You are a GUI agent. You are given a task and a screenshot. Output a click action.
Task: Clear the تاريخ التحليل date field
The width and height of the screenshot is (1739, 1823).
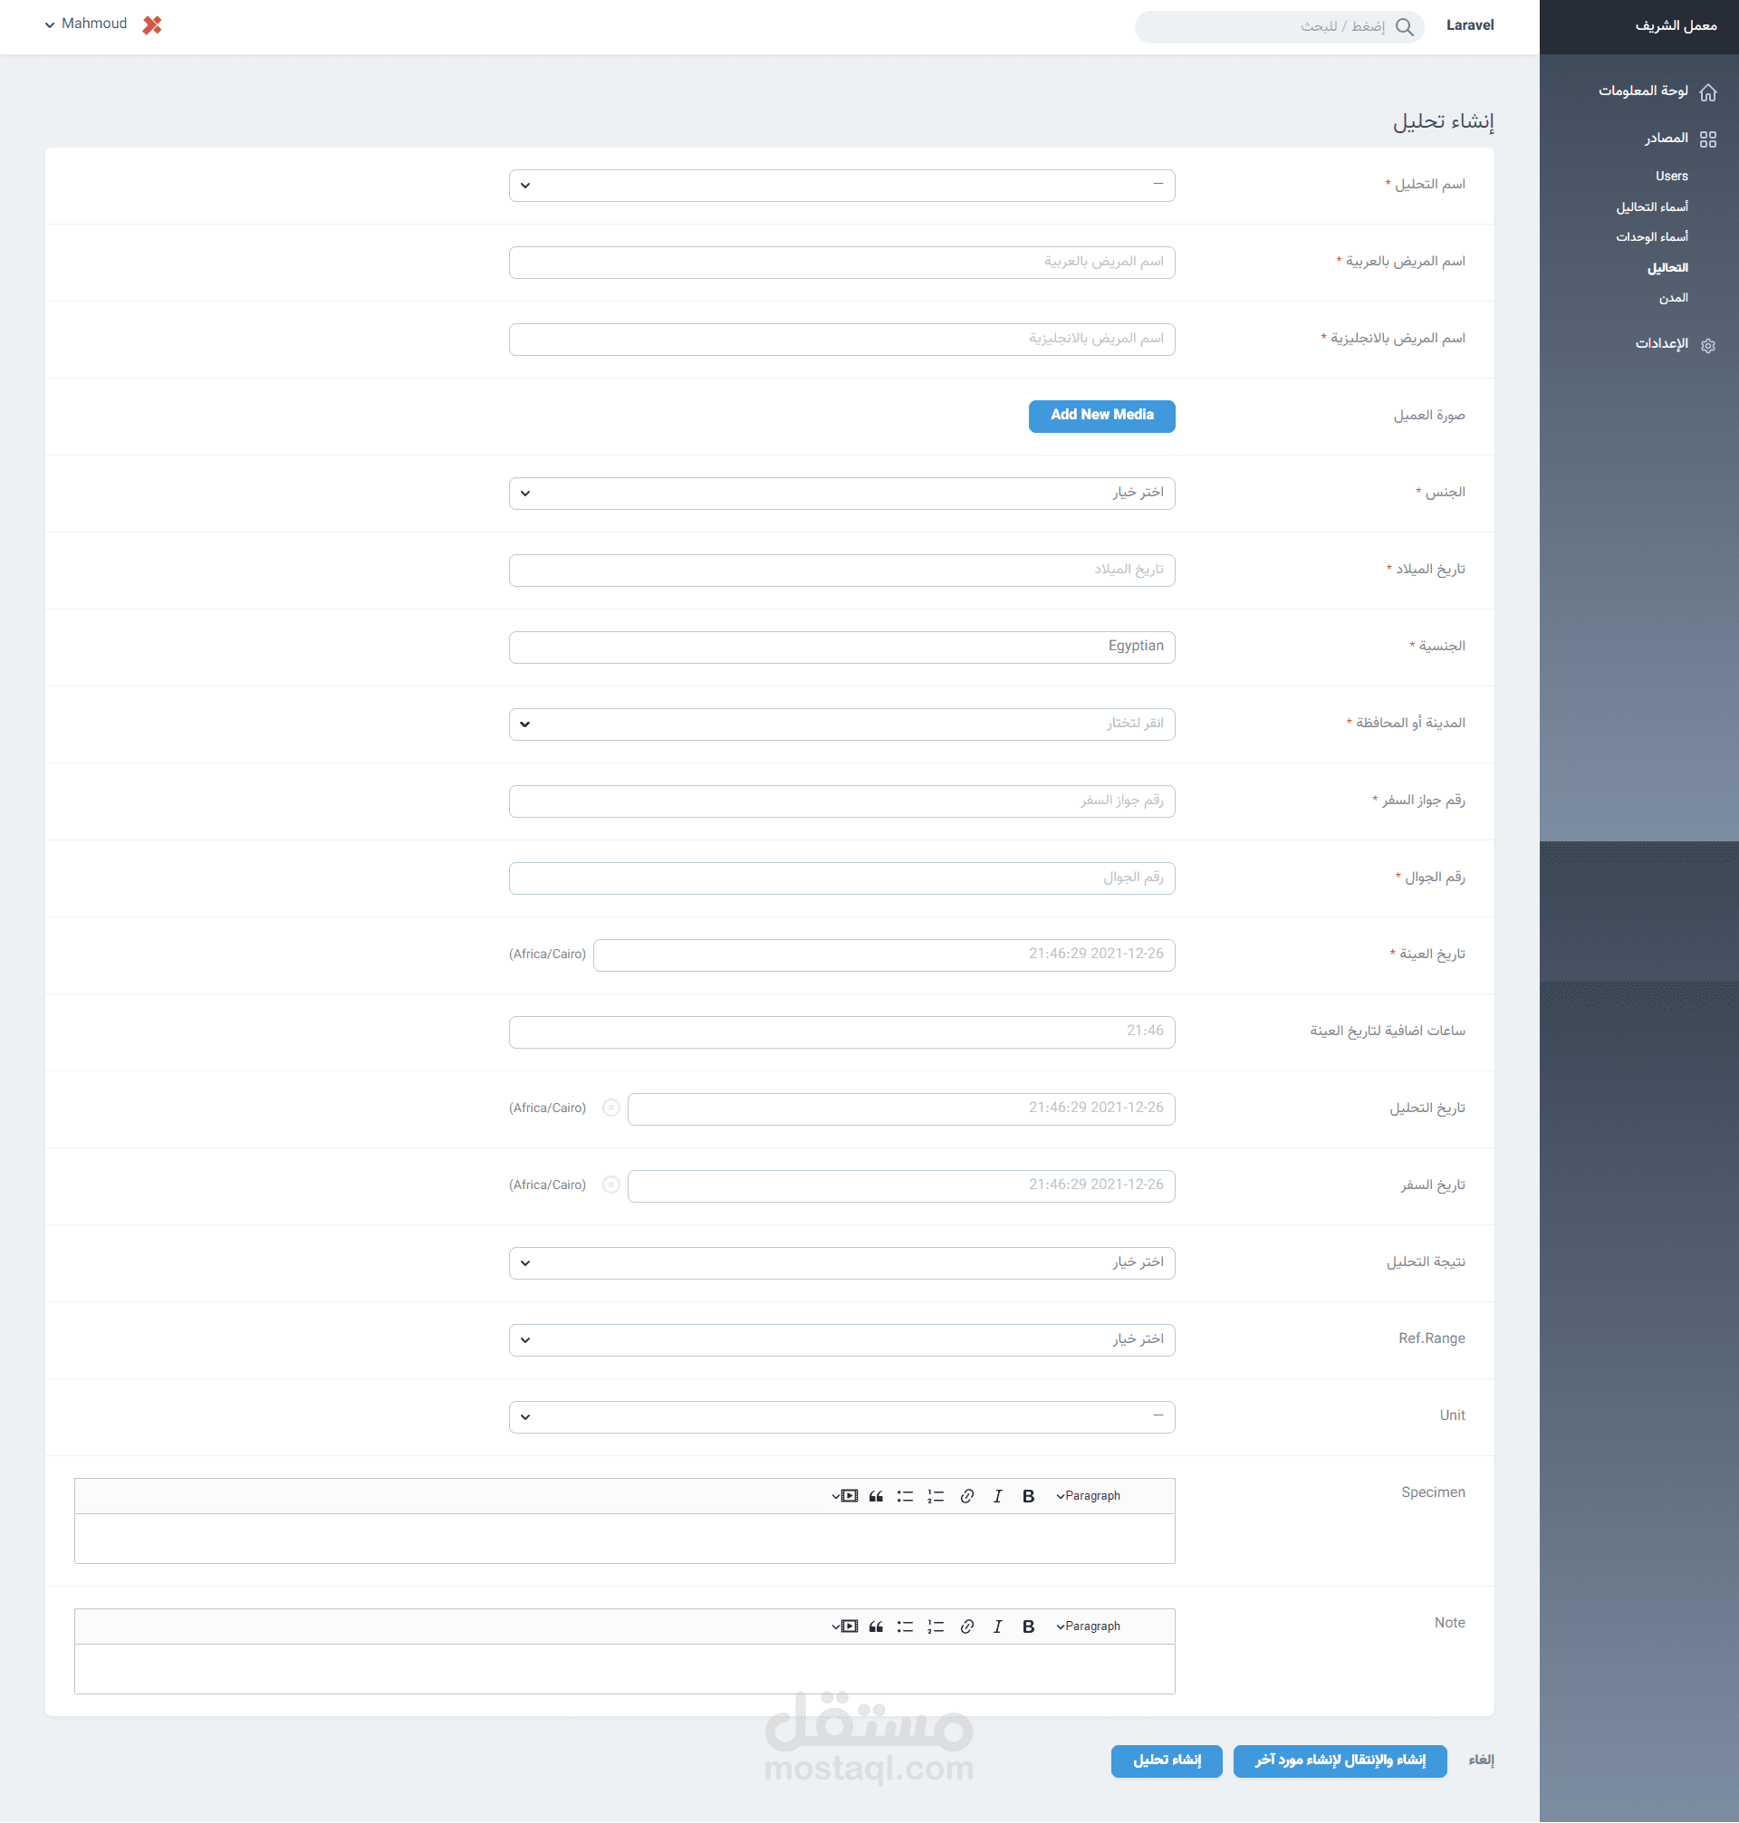point(610,1108)
